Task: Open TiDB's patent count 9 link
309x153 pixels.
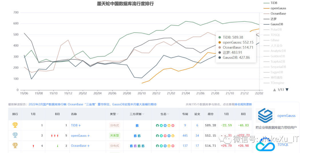Action: [185, 125]
